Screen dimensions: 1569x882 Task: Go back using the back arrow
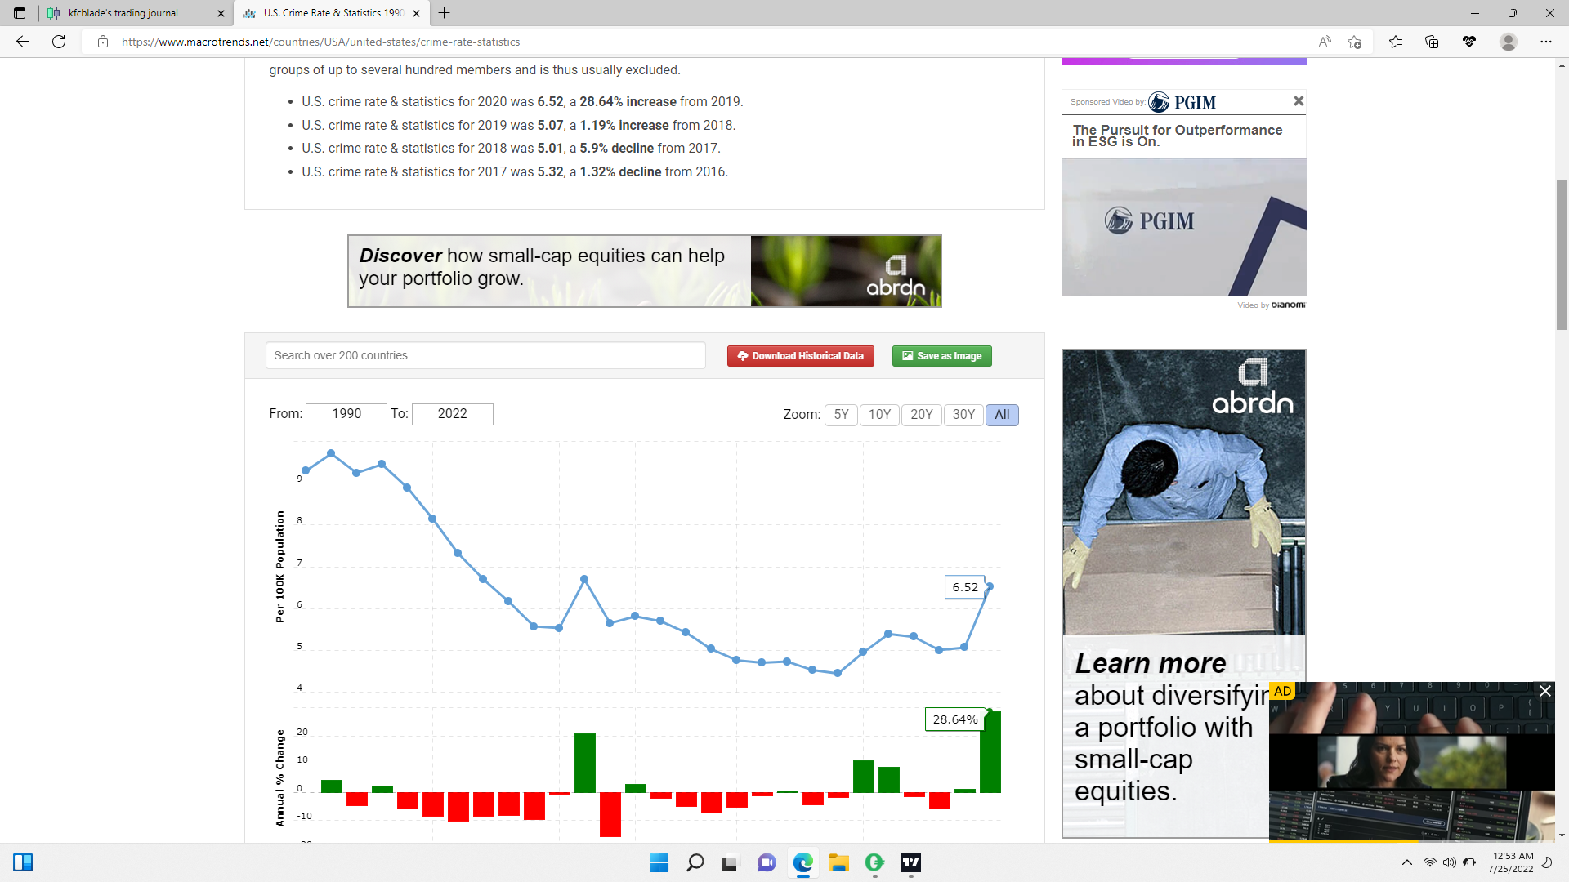[23, 42]
